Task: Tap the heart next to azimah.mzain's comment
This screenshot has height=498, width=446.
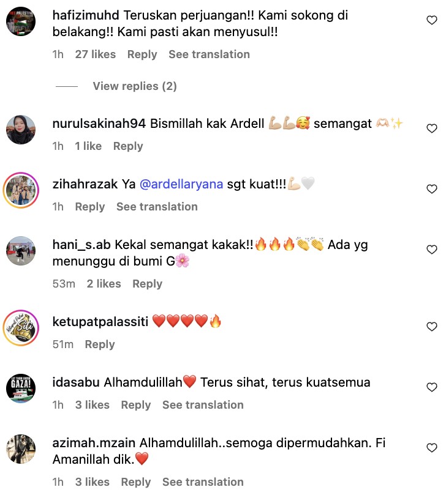Action: coord(431,448)
